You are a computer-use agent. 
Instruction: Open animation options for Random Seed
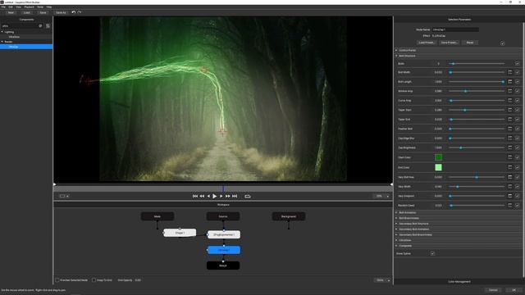coord(510,206)
